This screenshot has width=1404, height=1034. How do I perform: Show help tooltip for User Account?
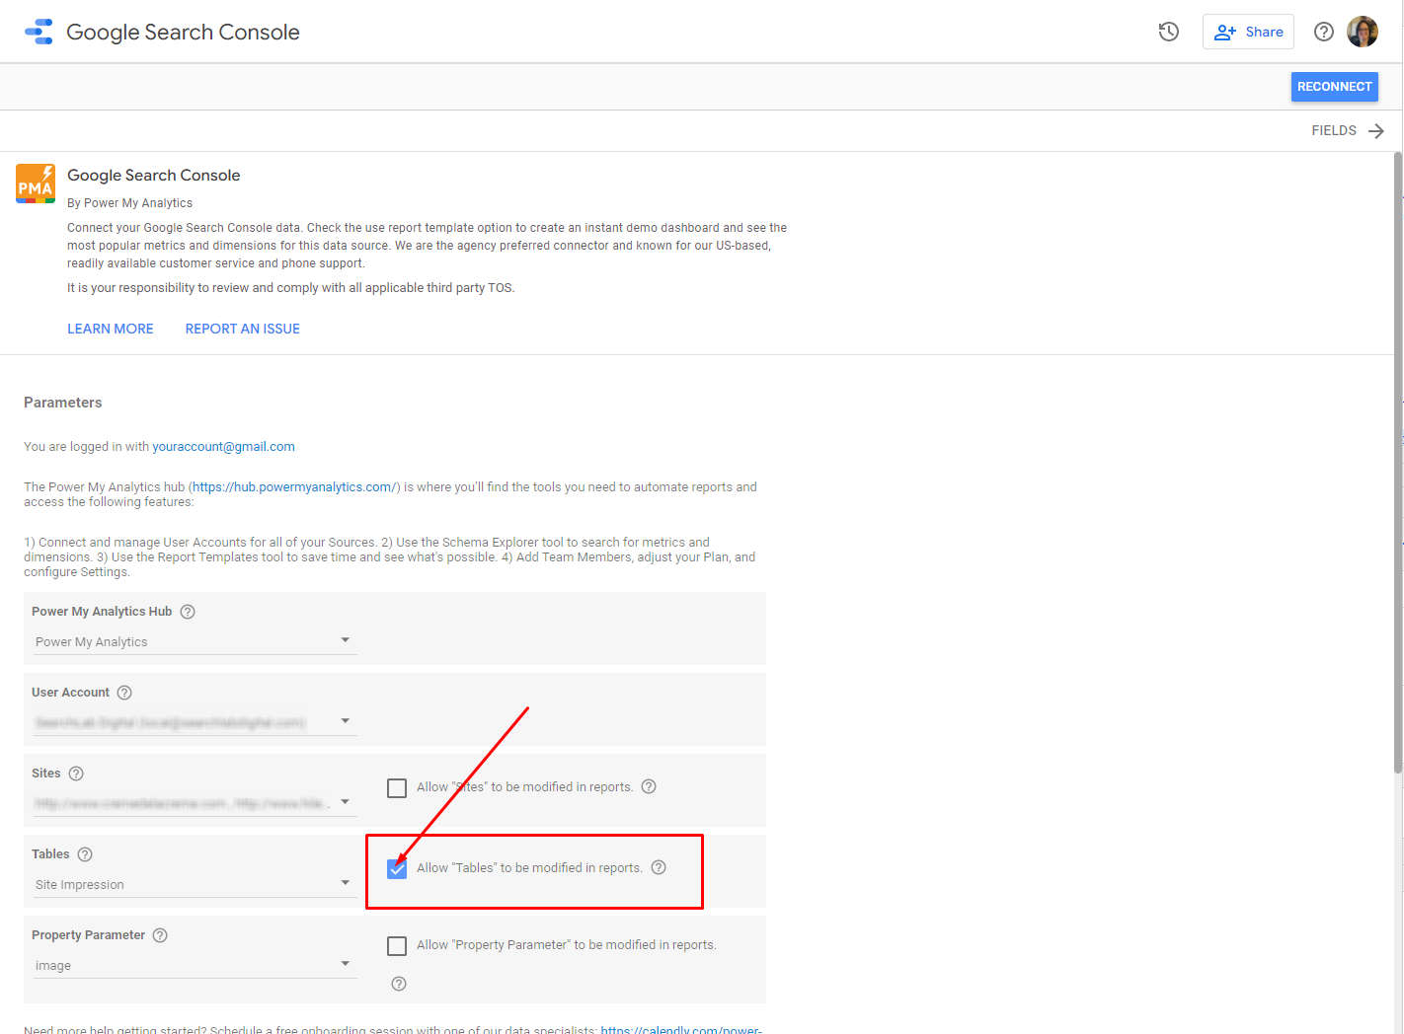coord(124,693)
